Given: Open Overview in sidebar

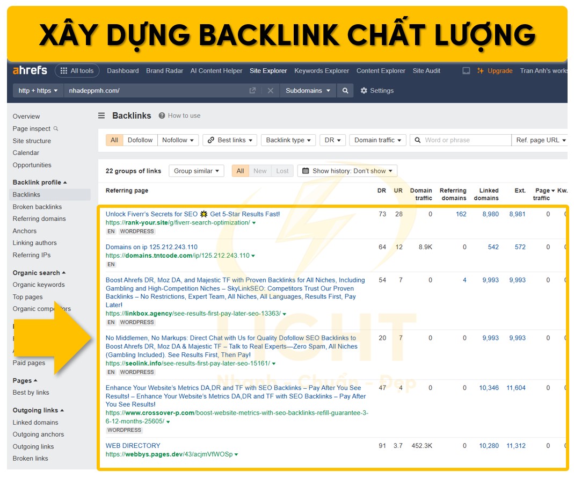Looking at the screenshot, I should pyautogui.click(x=26, y=116).
